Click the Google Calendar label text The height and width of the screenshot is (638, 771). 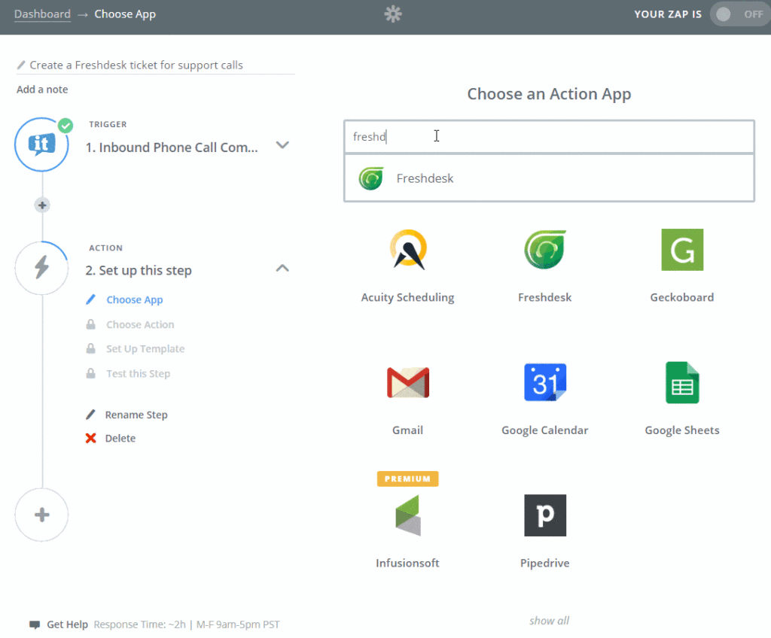coord(545,430)
